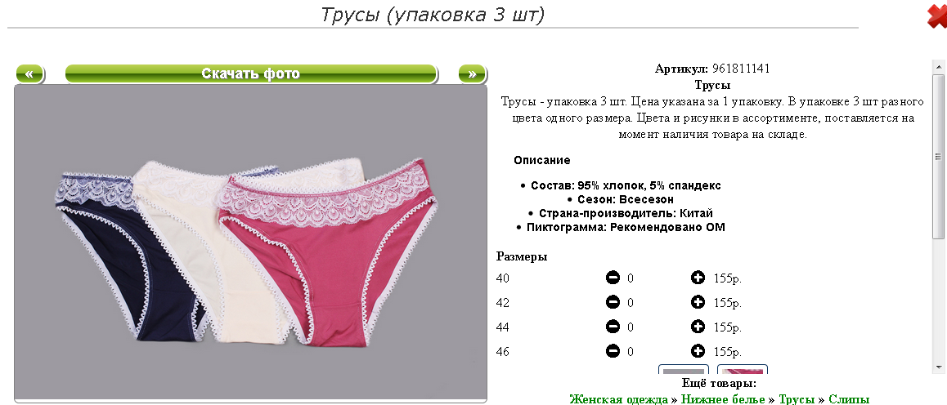
Task: Click plus icon for size 44
Action: pyautogui.click(x=698, y=327)
